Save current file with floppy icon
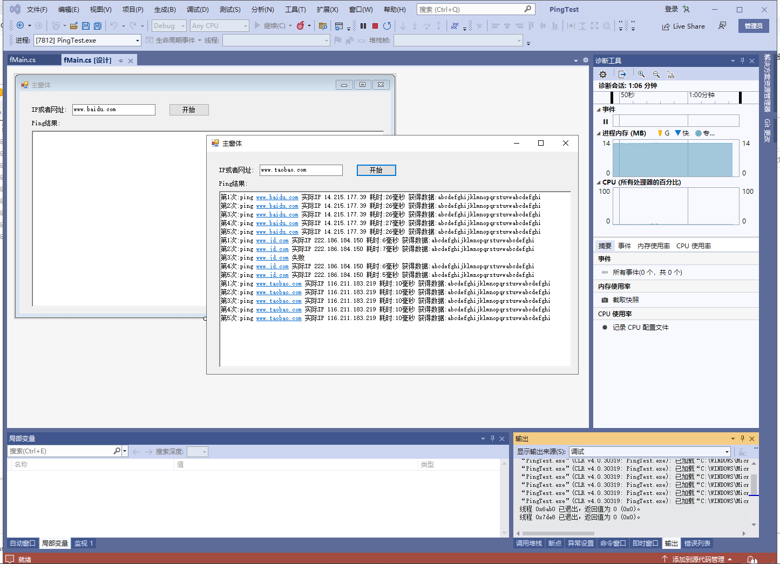 pos(85,25)
